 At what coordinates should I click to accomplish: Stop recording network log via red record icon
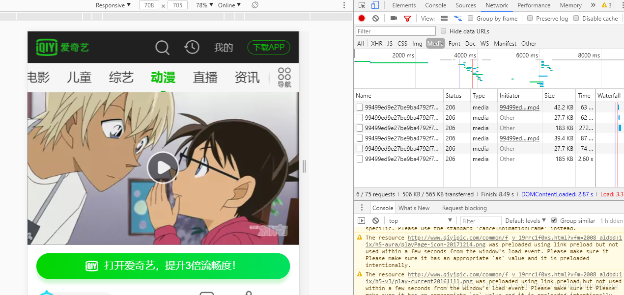[x=361, y=18]
